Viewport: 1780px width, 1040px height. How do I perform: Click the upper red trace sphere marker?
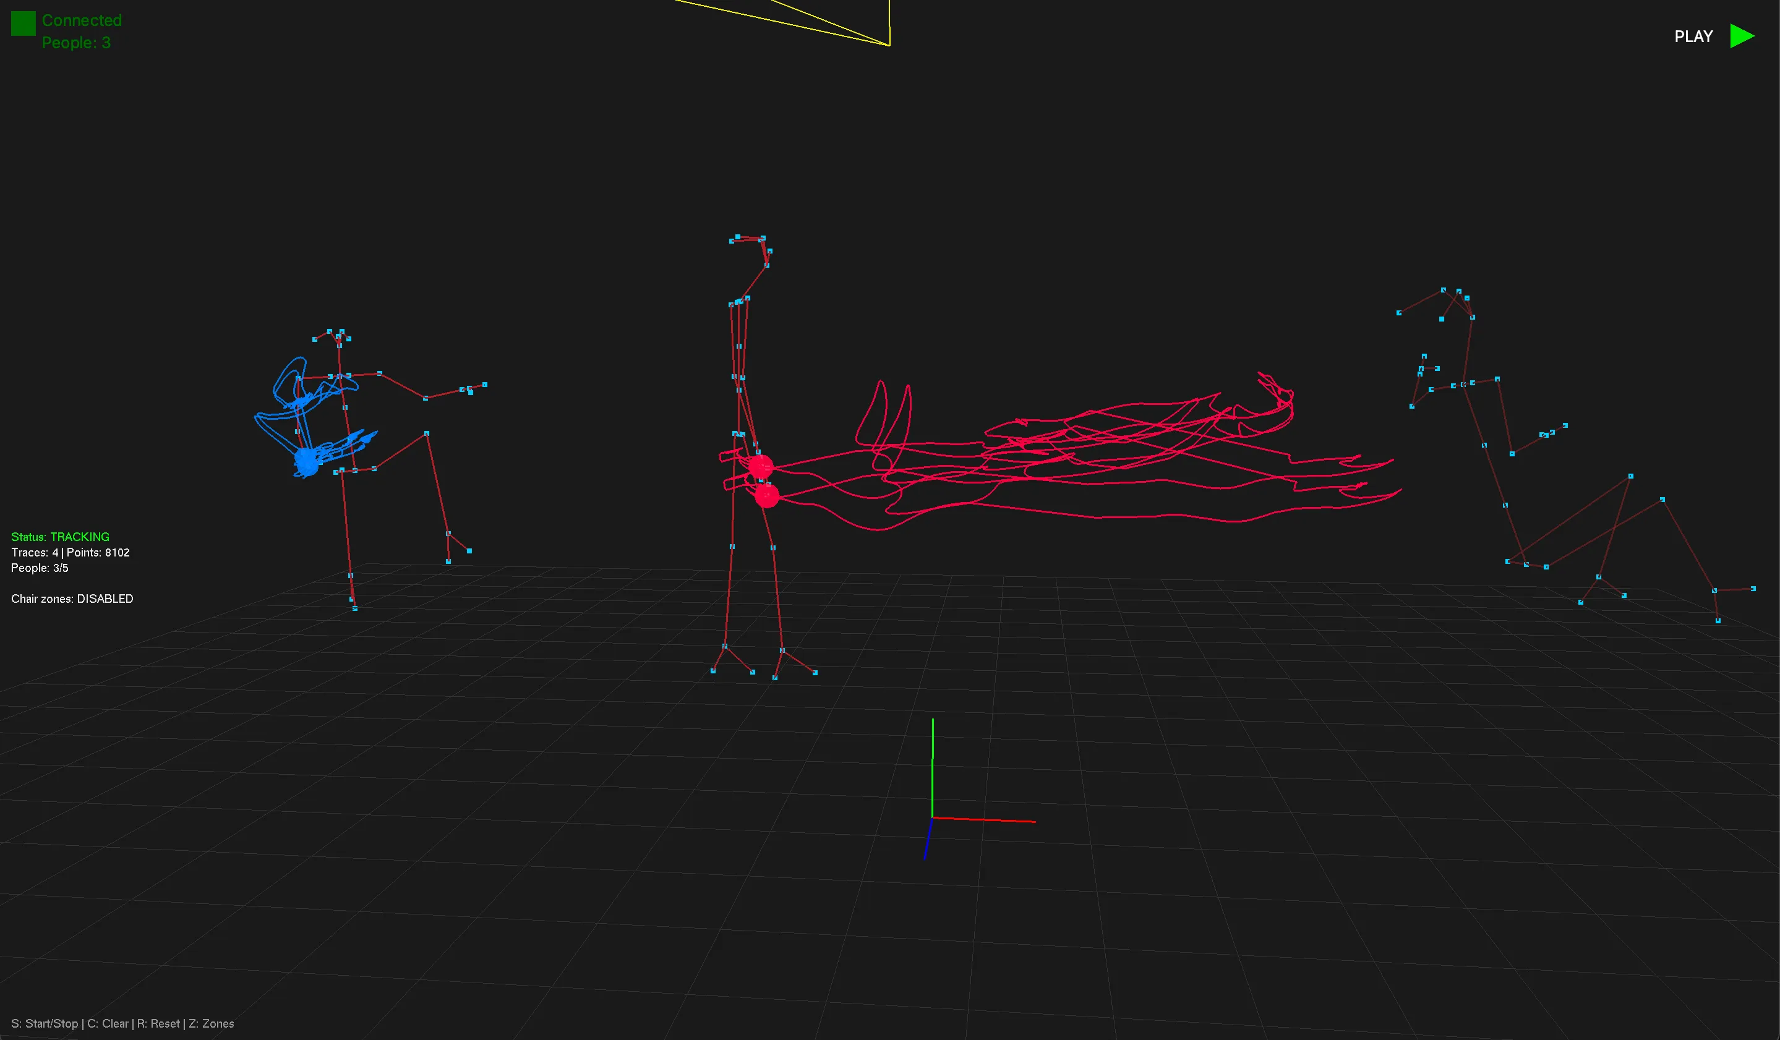(761, 467)
